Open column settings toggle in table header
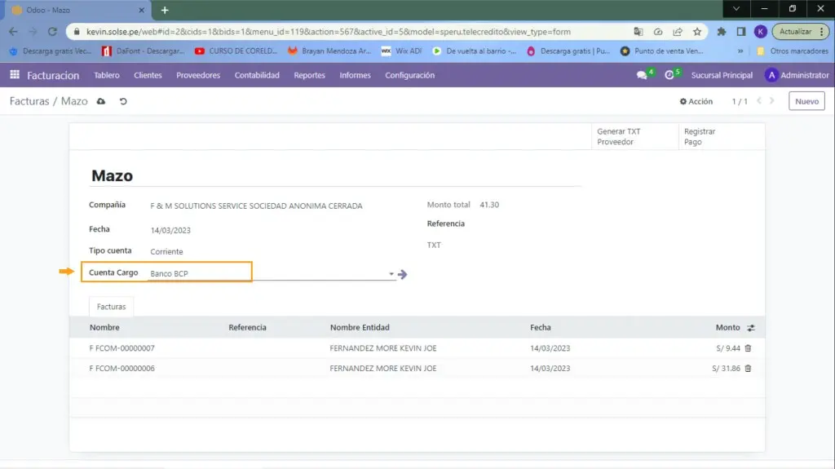 750,328
